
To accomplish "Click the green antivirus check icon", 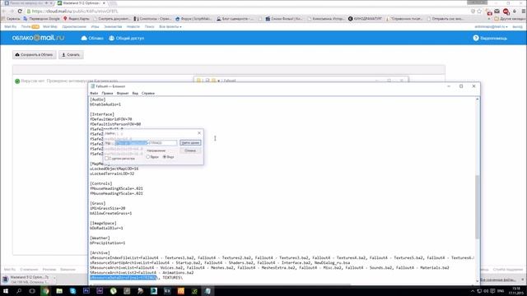I will tap(17, 81).
